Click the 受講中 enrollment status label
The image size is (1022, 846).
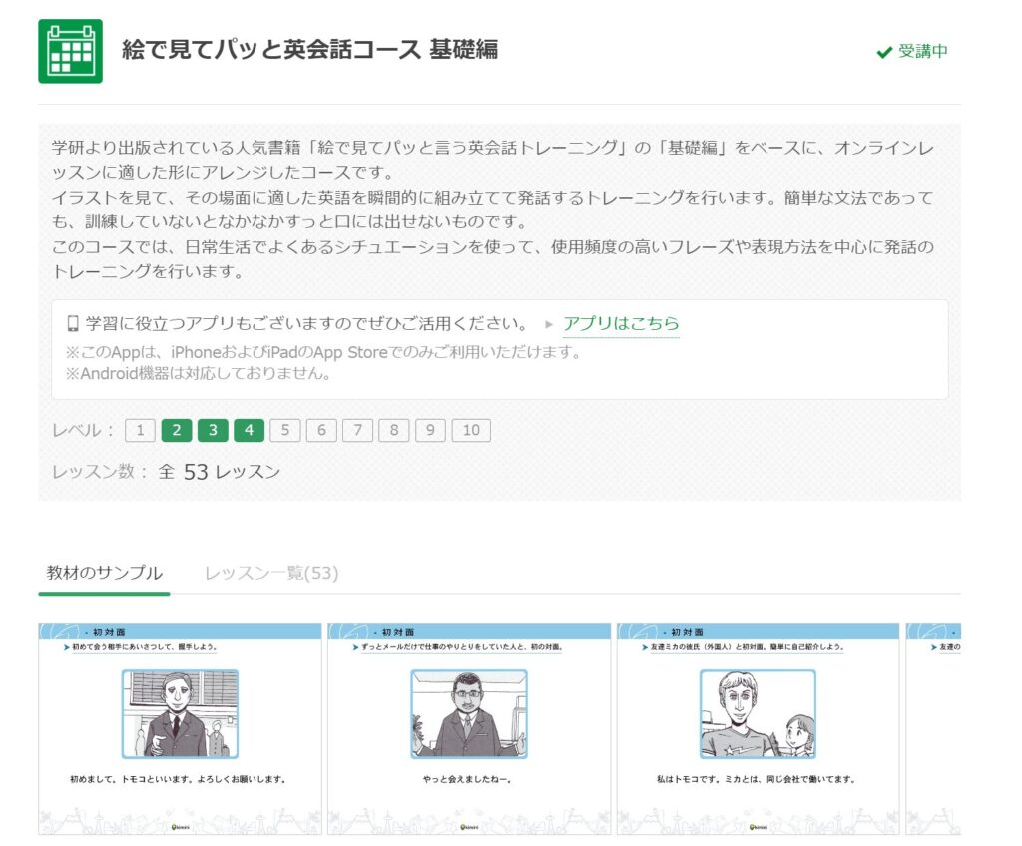[x=923, y=52]
